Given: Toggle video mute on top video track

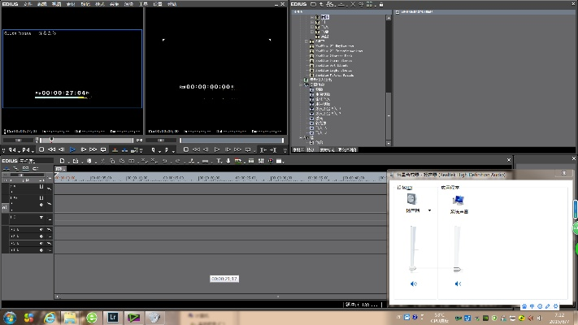Looking at the screenshot, I should pos(41,187).
